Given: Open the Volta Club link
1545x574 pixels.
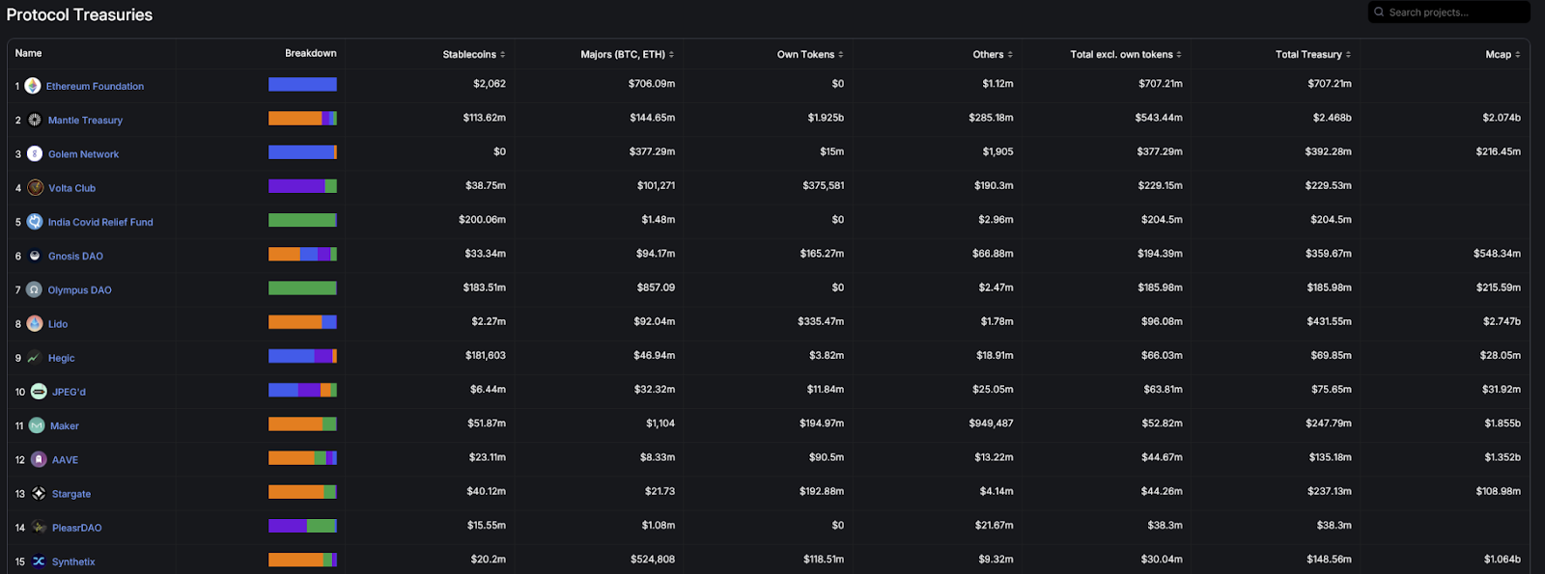Looking at the screenshot, I should 71,187.
